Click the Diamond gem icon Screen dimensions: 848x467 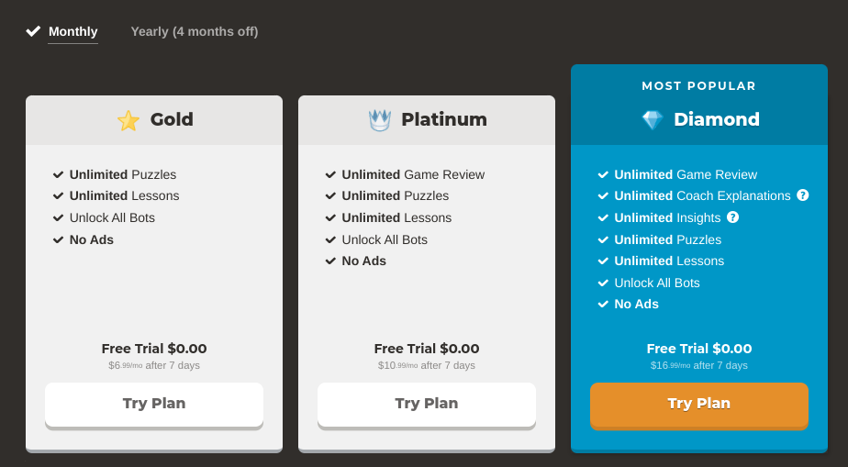click(x=652, y=120)
